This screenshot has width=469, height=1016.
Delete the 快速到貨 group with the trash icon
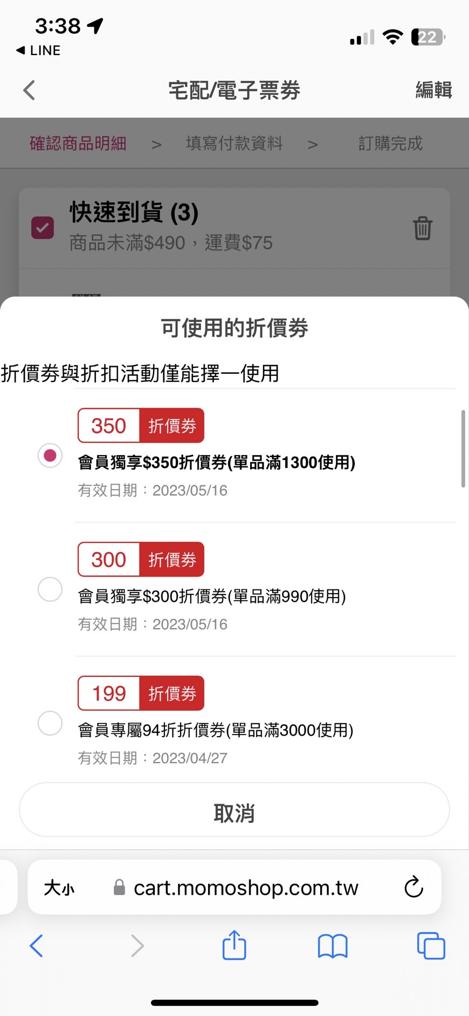coord(423,228)
